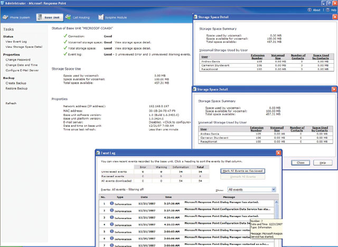This screenshot has height=247, width=338.
Task: Select Receptionist row in lower storage table
Action: (x=265, y=141)
